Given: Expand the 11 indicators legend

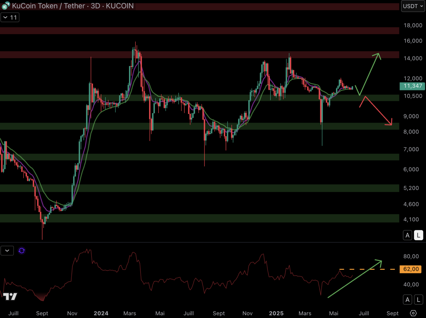Looking at the screenshot, I should click(10, 18).
